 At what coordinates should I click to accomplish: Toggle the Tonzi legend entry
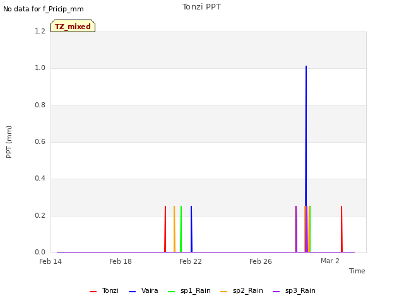click(x=104, y=290)
